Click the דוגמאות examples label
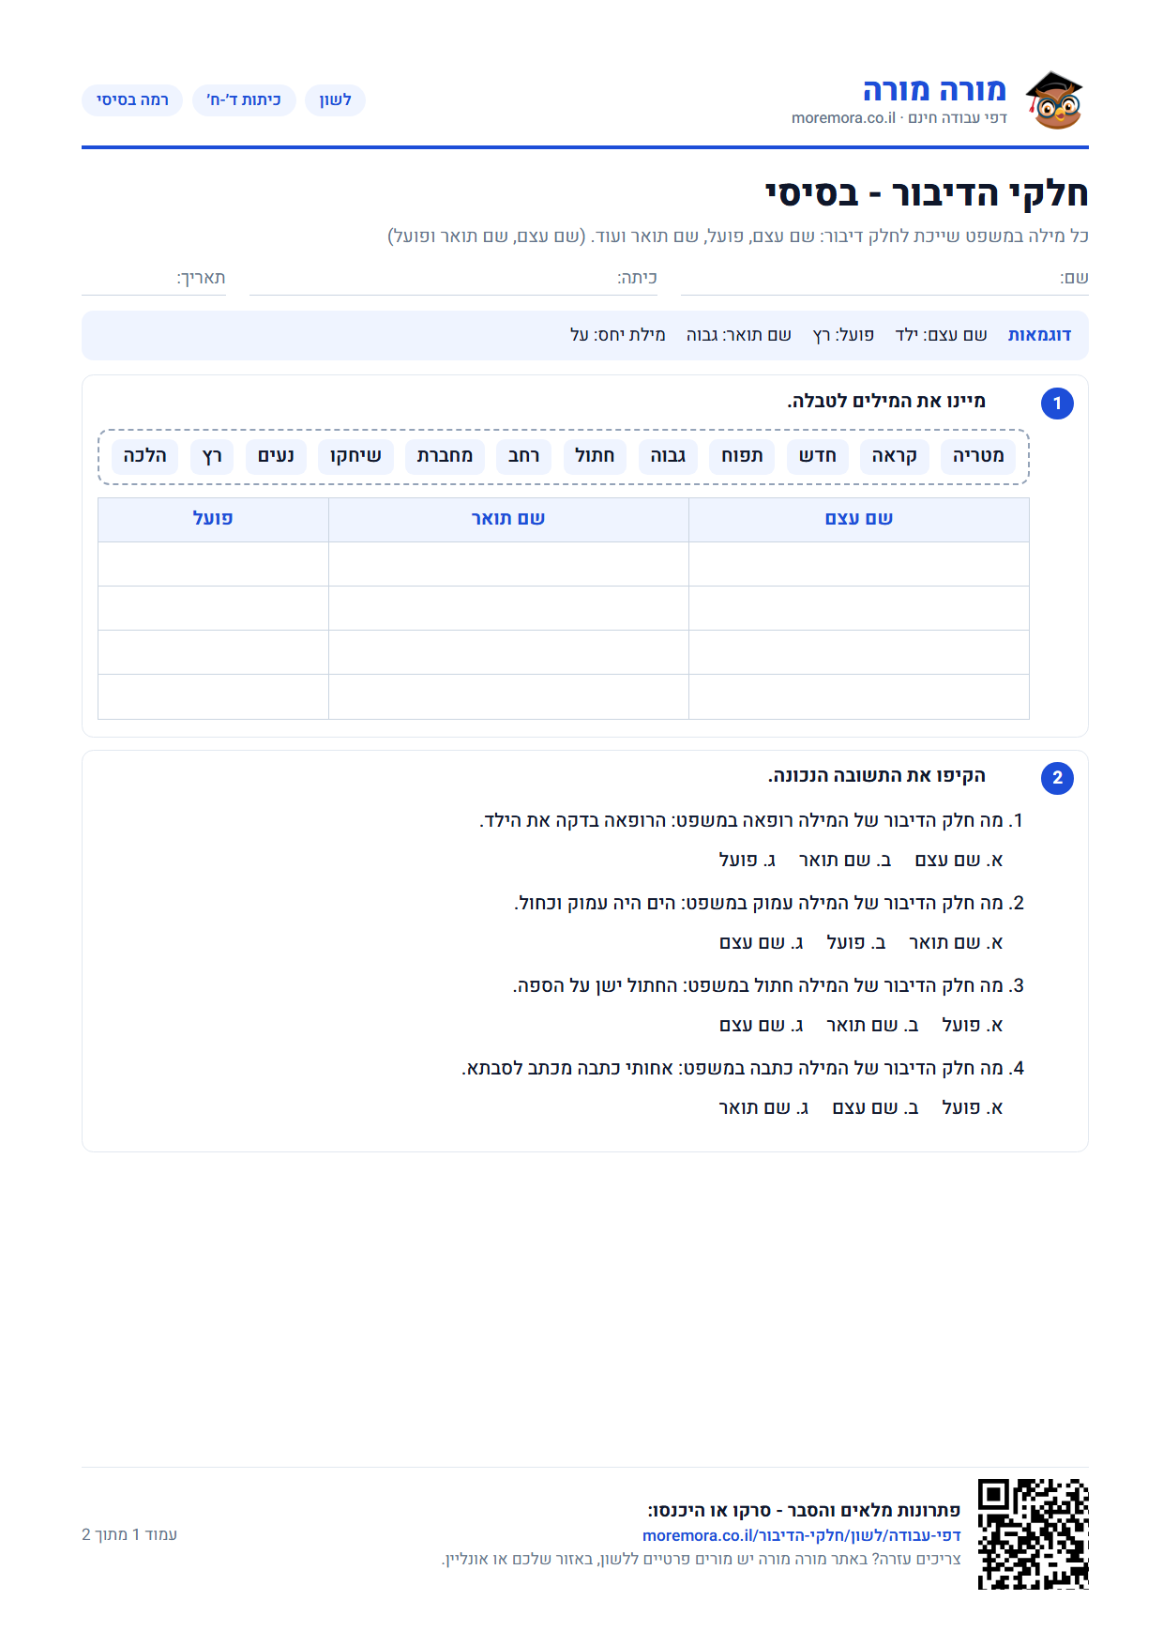The height and width of the screenshot is (1646, 1163). 1039,335
